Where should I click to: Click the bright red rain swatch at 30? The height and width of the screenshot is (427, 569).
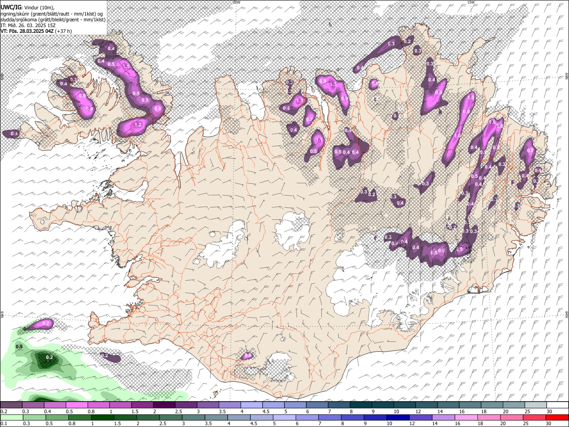(557, 417)
